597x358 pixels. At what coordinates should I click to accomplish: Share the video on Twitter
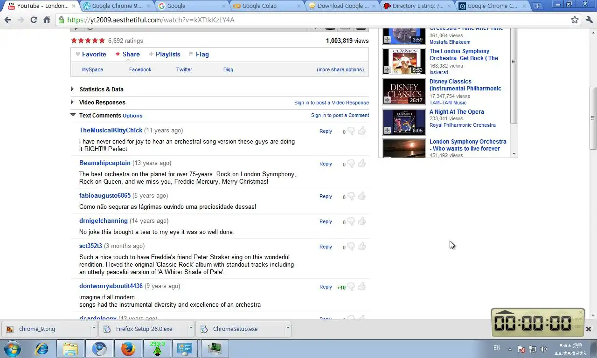(x=184, y=69)
